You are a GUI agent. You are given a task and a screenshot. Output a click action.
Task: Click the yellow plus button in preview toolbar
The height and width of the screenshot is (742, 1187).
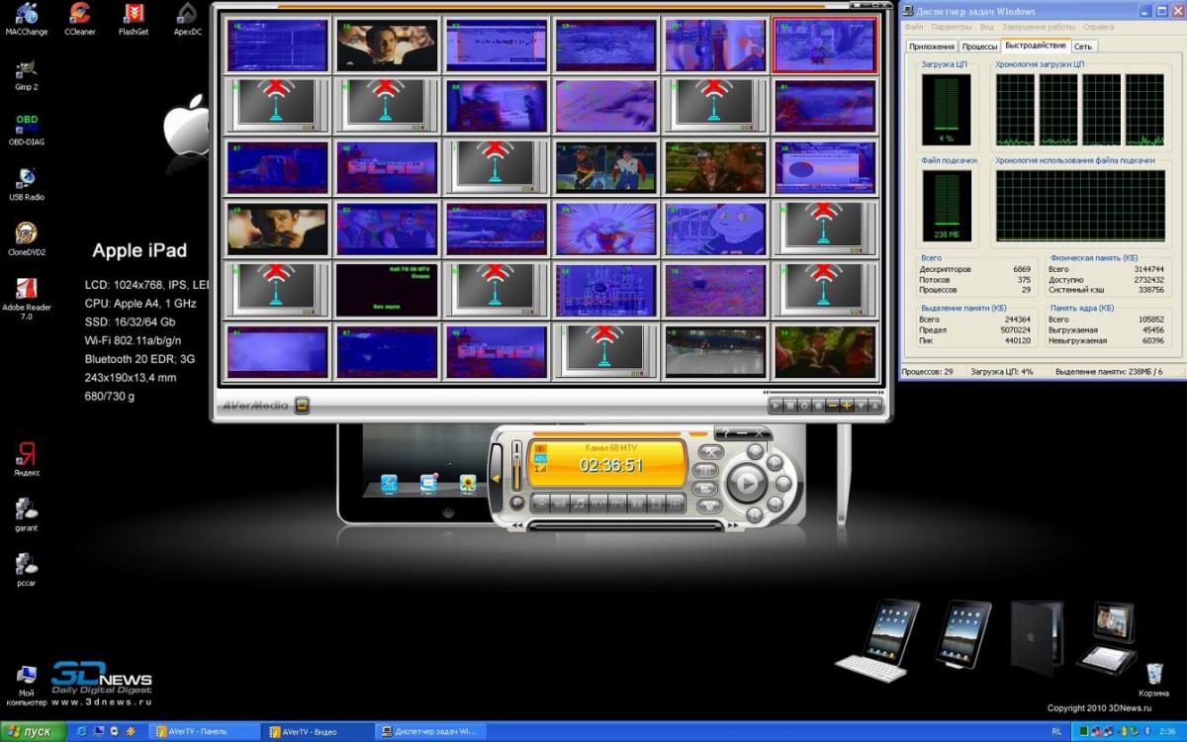click(847, 406)
